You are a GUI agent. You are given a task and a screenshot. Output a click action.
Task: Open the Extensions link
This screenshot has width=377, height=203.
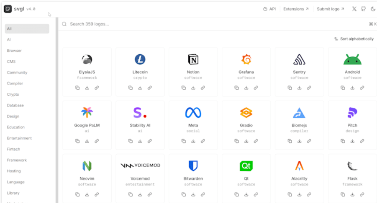click(296, 9)
